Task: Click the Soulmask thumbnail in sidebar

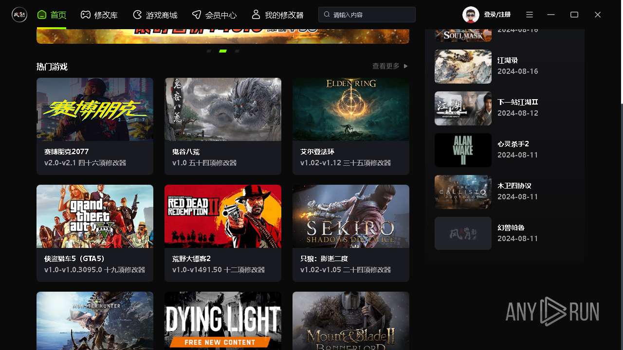Action: 463,35
